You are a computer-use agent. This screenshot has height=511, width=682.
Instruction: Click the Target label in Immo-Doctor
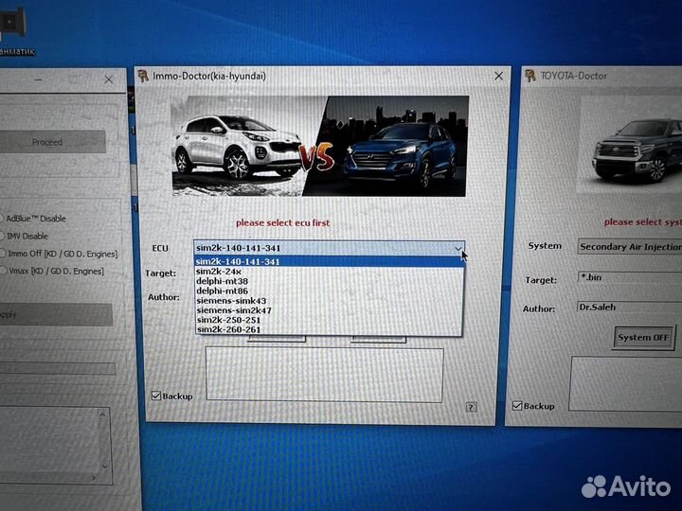160,273
